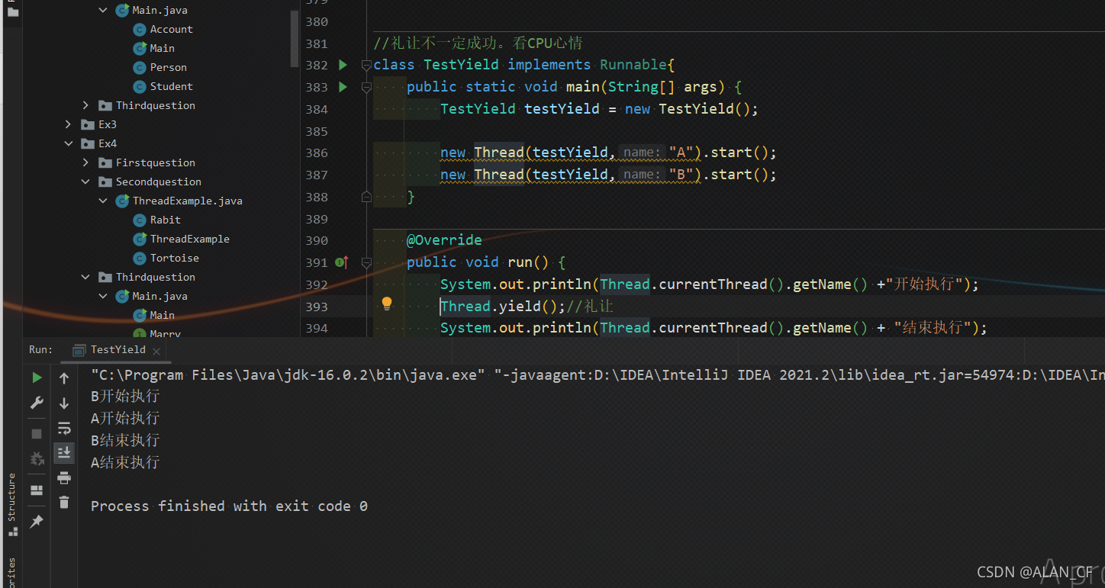Fold run method at line 391 marker
The width and height of the screenshot is (1105, 588).
[366, 262]
